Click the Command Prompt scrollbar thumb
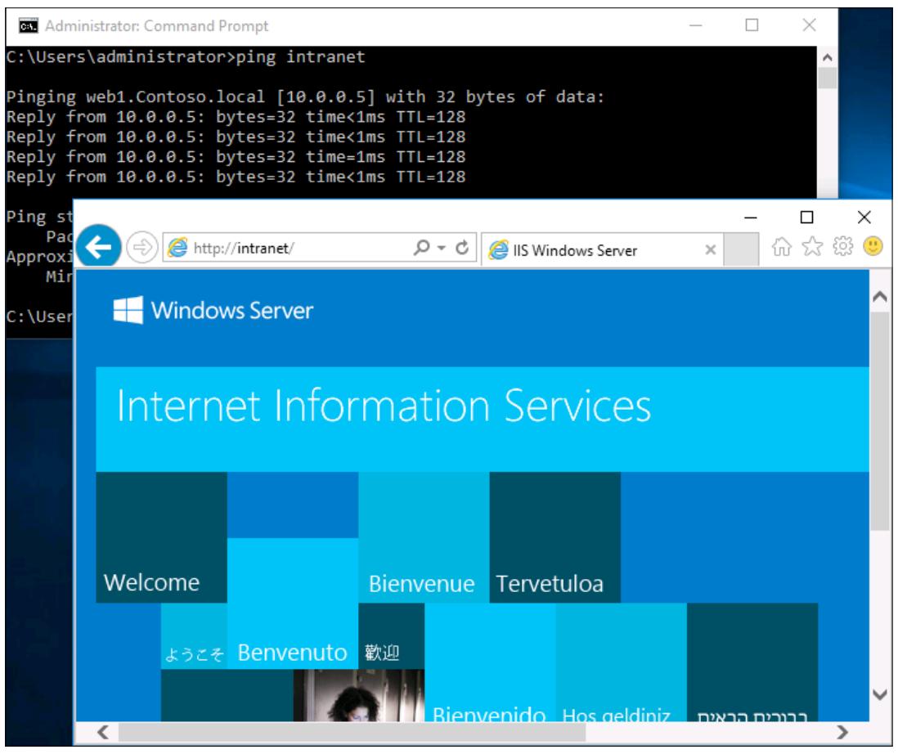Viewport: 898px width, 754px height. point(827,79)
